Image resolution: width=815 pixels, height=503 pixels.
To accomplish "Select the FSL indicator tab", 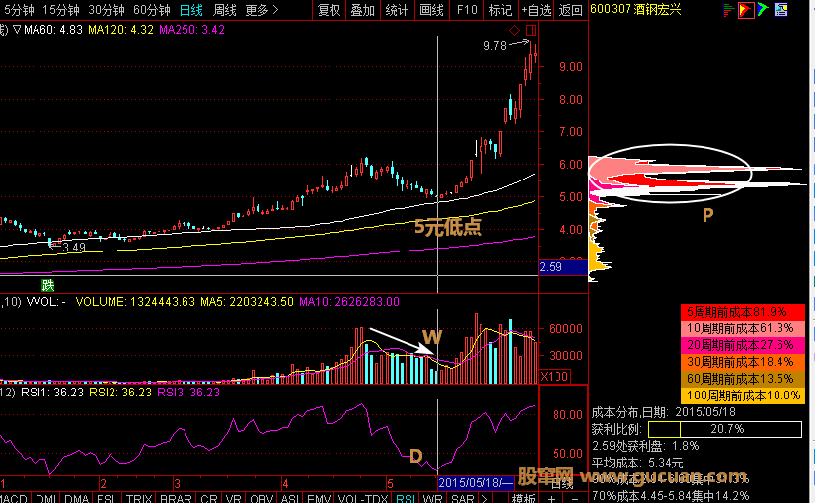I will [x=107, y=498].
